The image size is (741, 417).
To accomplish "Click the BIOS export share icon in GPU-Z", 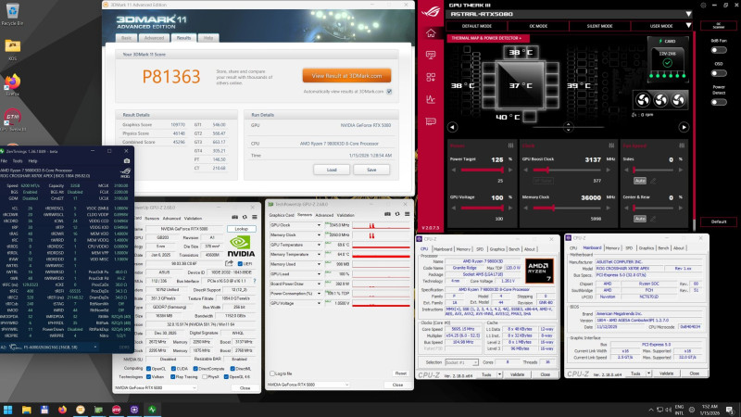I will click(229, 263).
